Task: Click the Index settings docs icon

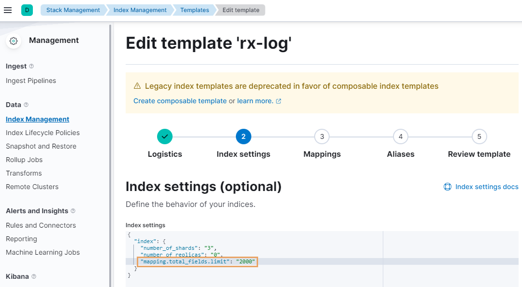Action: [x=448, y=187]
